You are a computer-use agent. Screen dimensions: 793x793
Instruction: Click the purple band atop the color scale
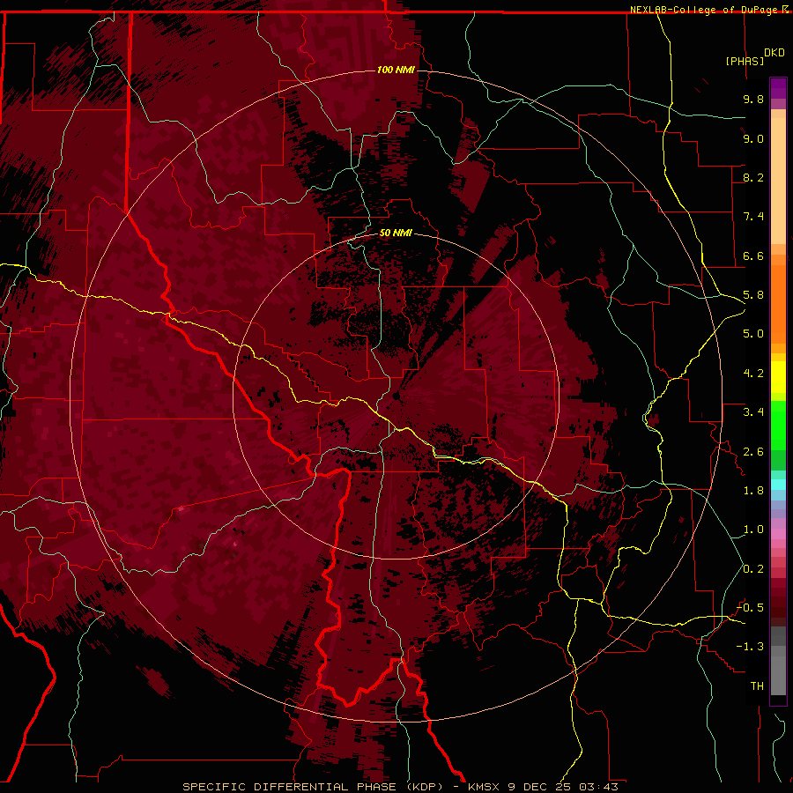[x=778, y=88]
